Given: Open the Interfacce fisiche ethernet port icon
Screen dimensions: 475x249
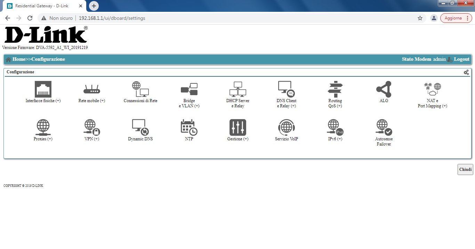Looking at the screenshot, I should coord(43,89).
